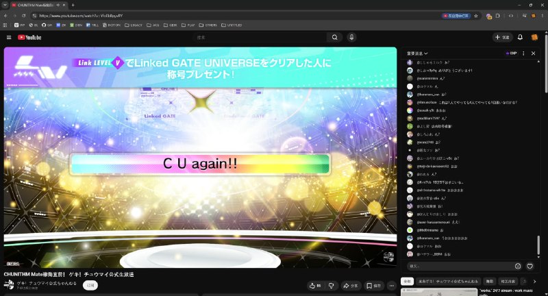The width and height of the screenshot is (548, 296).
Task: Open browser profile avatar in toolbar
Action: point(534,16)
